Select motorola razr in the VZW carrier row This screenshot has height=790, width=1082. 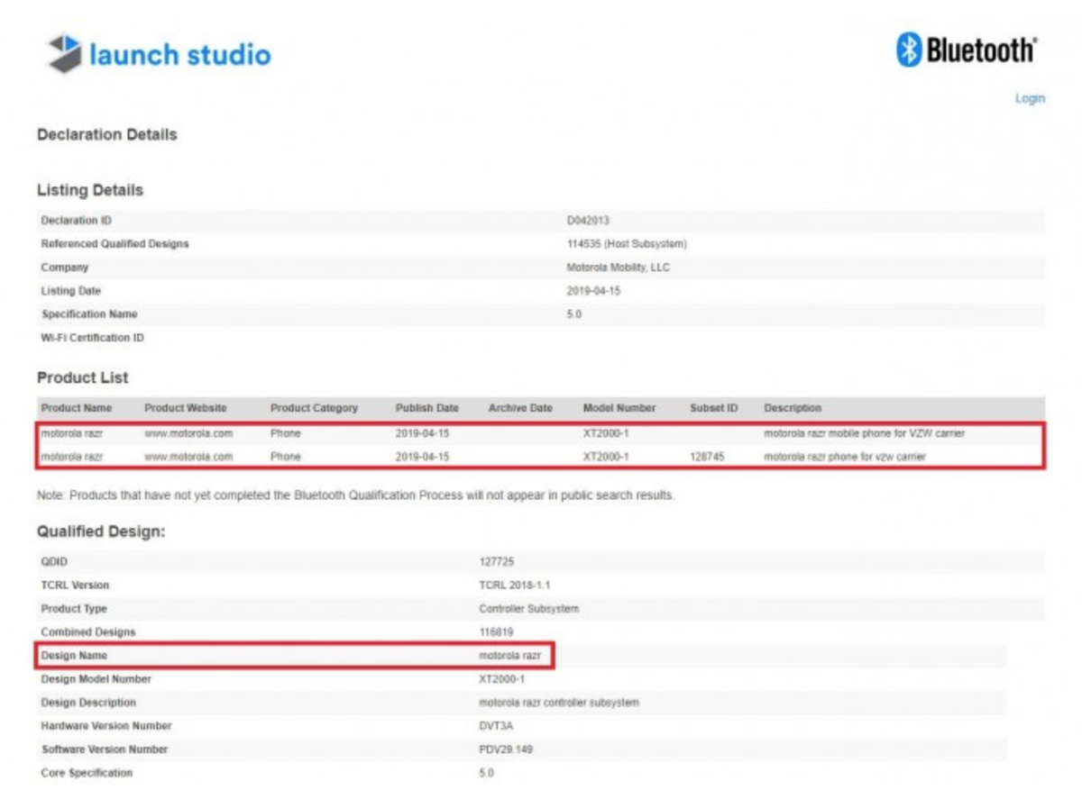[72, 433]
